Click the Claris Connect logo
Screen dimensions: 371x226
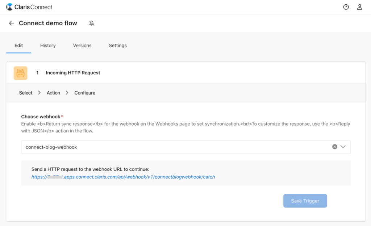pos(29,7)
